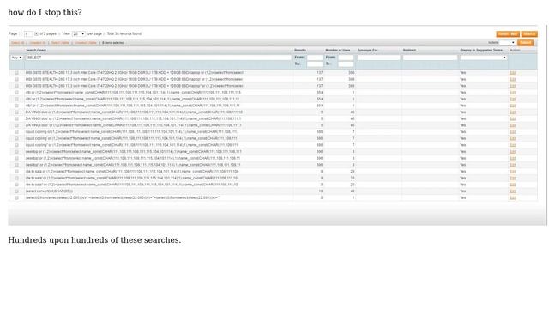Click the Unselect Visible link
549x309 pixels.
point(86,43)
